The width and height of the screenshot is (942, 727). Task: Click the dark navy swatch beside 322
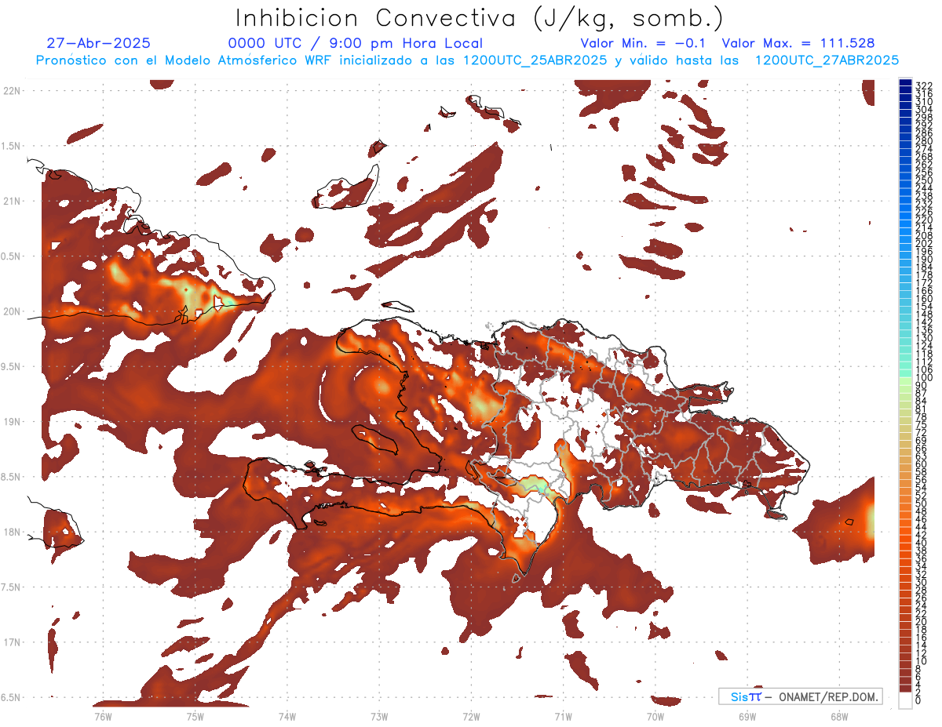point(905,83)
